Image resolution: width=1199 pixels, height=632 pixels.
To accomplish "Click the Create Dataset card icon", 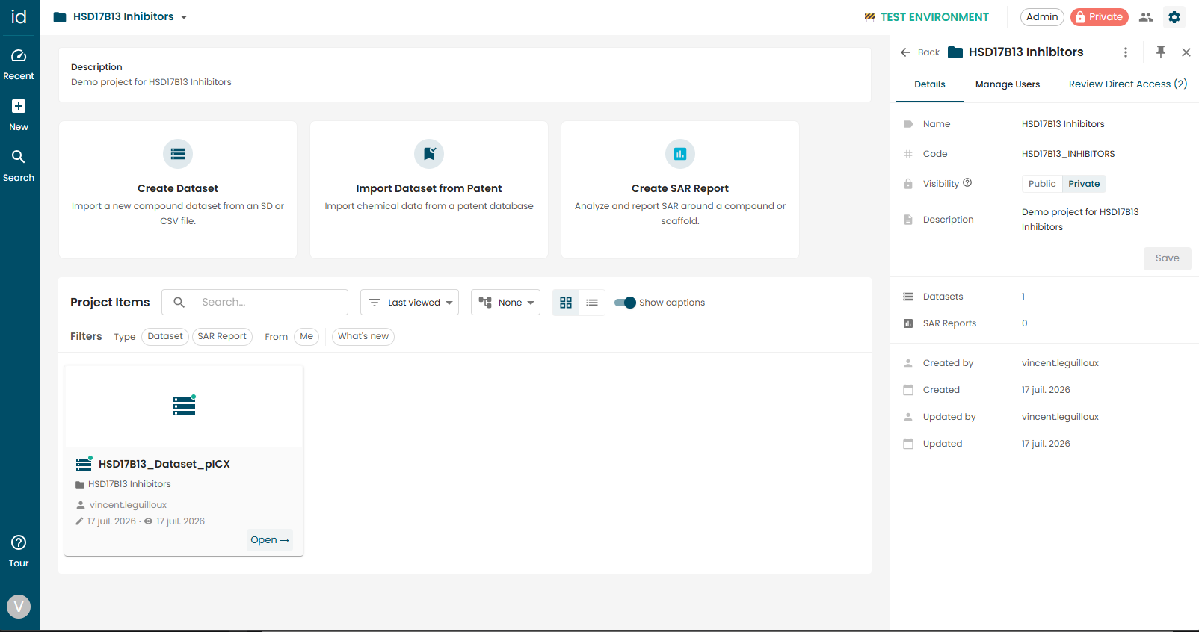I will coord(178,154).
